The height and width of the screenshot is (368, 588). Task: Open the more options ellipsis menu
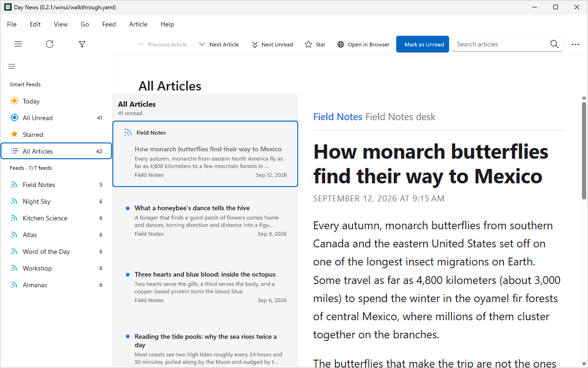tap(575, 45)
